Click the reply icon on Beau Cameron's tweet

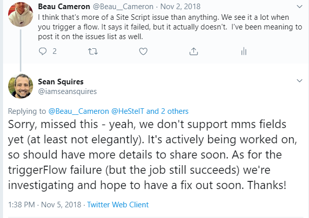(42, 51)
